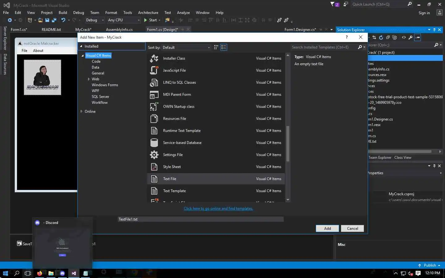Open the dialog help question mark

347,37
